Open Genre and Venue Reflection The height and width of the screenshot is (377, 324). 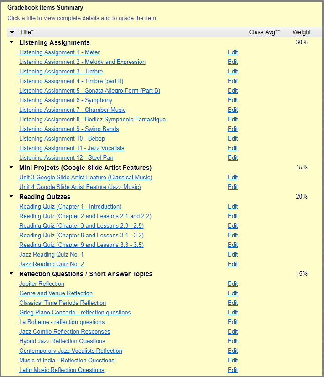coord(56,293)
